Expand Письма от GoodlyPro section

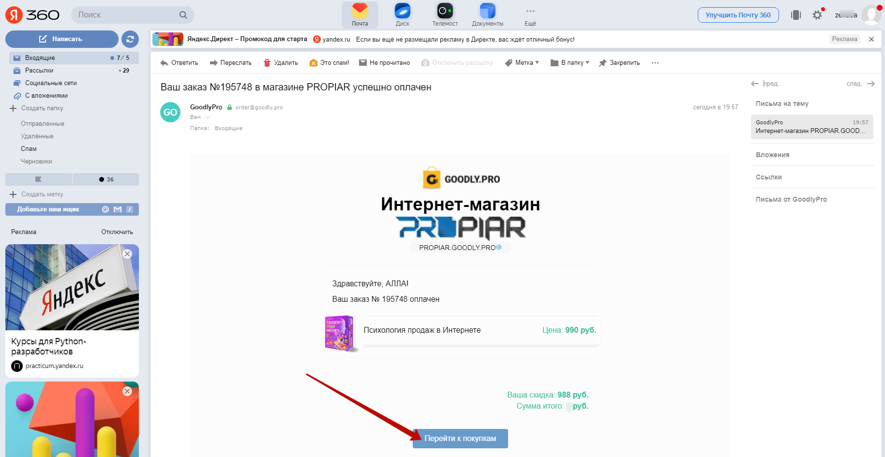coord(791,199)
